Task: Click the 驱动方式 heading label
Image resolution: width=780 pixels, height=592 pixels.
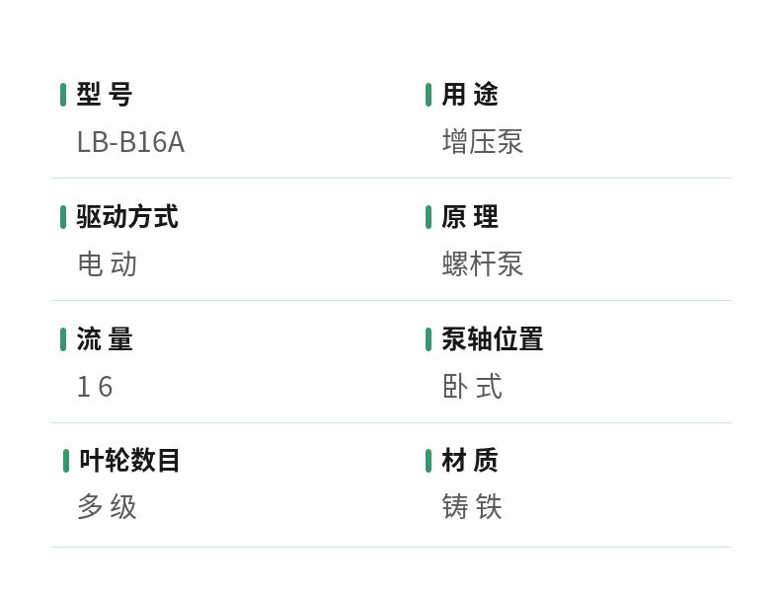Action: pos(127,217)
